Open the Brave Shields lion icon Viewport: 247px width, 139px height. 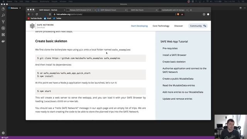tap(178, 14)
